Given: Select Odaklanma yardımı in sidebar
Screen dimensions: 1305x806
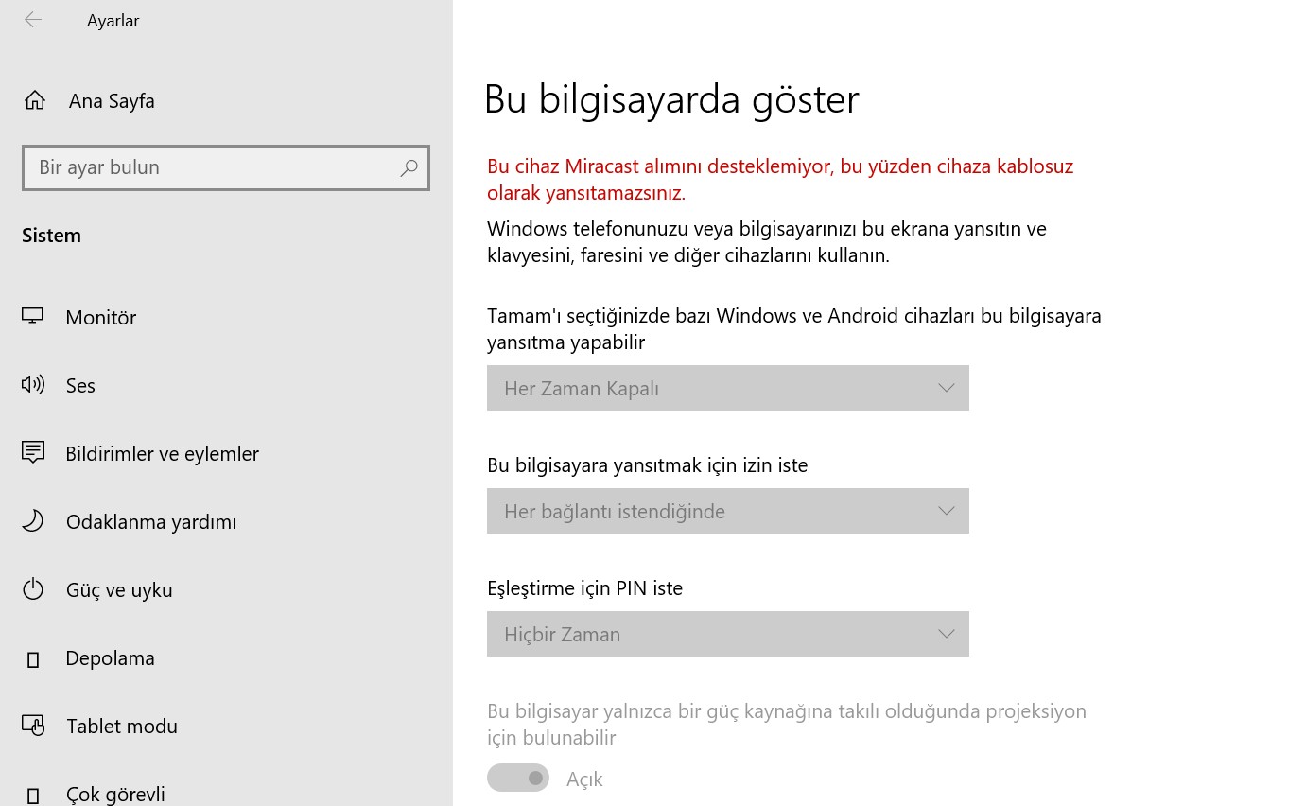Looking at the screenshot, I should (x=226, y=521).
